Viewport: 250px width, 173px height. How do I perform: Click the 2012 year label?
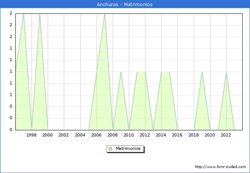click(x=145, y=135)
